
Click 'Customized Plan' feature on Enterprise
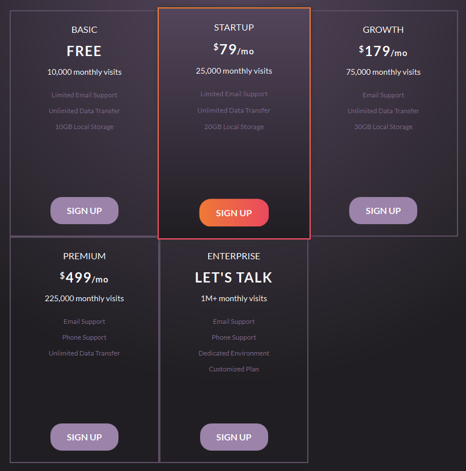point(234,369)
